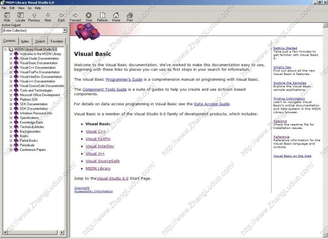Expand Visual InterDev Documentation node
This screenshot has height=239, width=328.
pyautogui.click(x=11, y=77)
